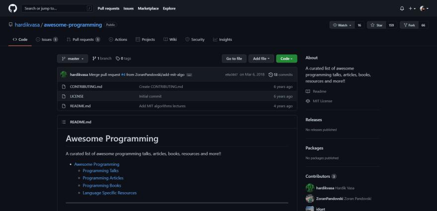Screen dimensions: 437x211
Task: Switch to the repository Issues tab
Action: 47,40
